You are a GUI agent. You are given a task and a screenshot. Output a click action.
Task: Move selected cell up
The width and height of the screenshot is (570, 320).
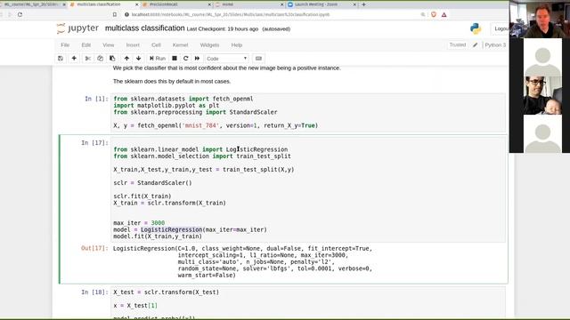126,59
